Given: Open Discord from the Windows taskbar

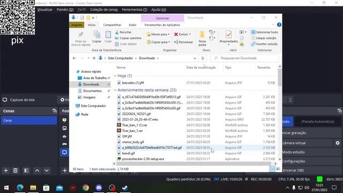Looking at the screenshot, I should 99,188.
